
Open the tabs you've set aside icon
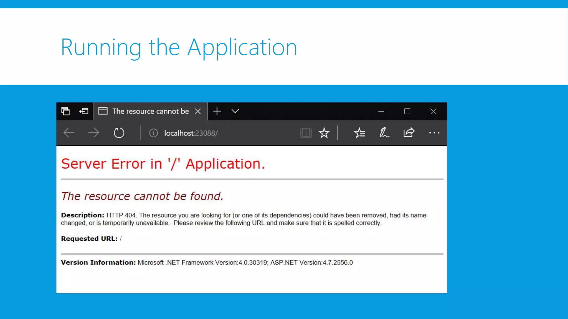click(65, 111)
